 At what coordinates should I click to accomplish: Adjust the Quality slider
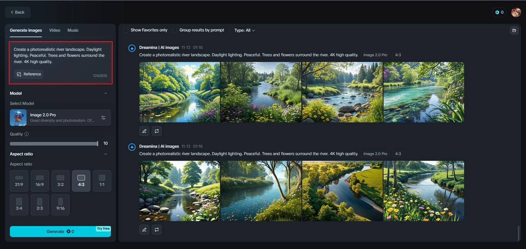click(x=54, y=144)
